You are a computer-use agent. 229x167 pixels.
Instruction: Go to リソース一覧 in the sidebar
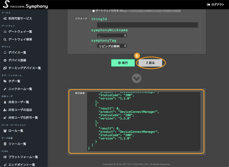(x=17, y=144)
